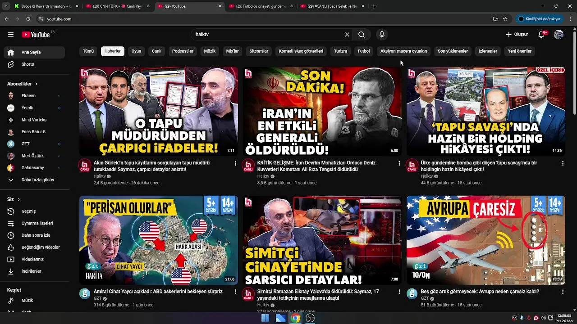Open GZT subscription in sidebar
Viewport: 577px width, 324px height.
pyautogui.click(x=34, y=144)
